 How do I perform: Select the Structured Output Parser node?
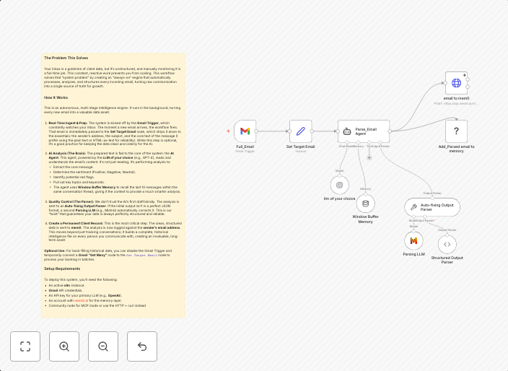[447, 244]
